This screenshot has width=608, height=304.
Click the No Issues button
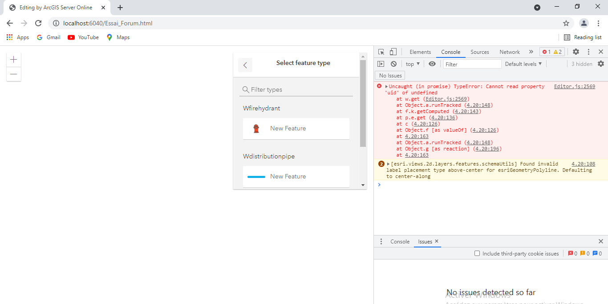point(390,76)
